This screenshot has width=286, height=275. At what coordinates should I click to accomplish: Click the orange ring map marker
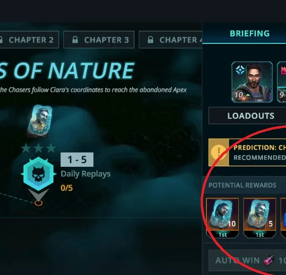click(x=39, y=203)
